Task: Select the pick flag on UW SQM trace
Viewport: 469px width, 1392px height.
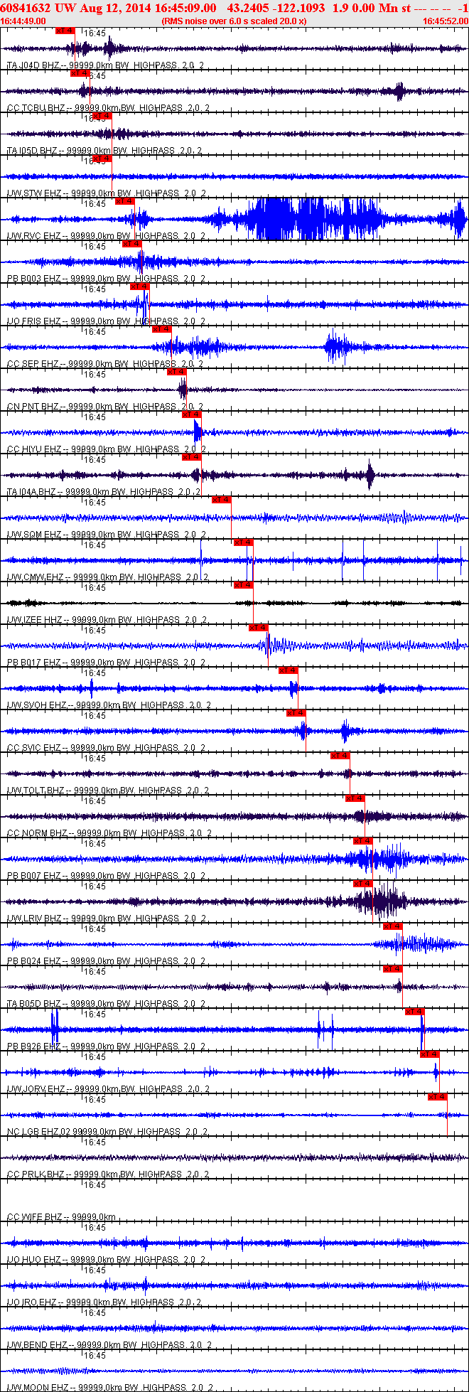Action: tap(222, 500)
